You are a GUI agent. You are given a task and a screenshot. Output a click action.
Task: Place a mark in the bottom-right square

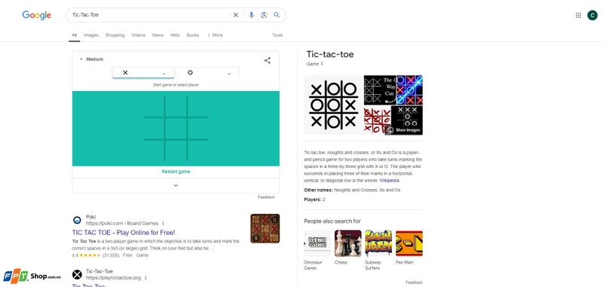click(198, 151)
